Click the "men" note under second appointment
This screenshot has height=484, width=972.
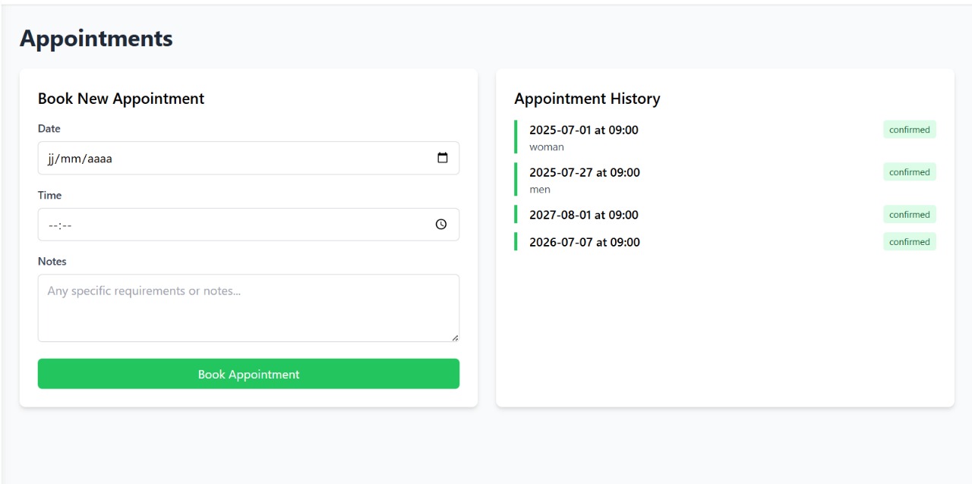(x=540, y=190)
